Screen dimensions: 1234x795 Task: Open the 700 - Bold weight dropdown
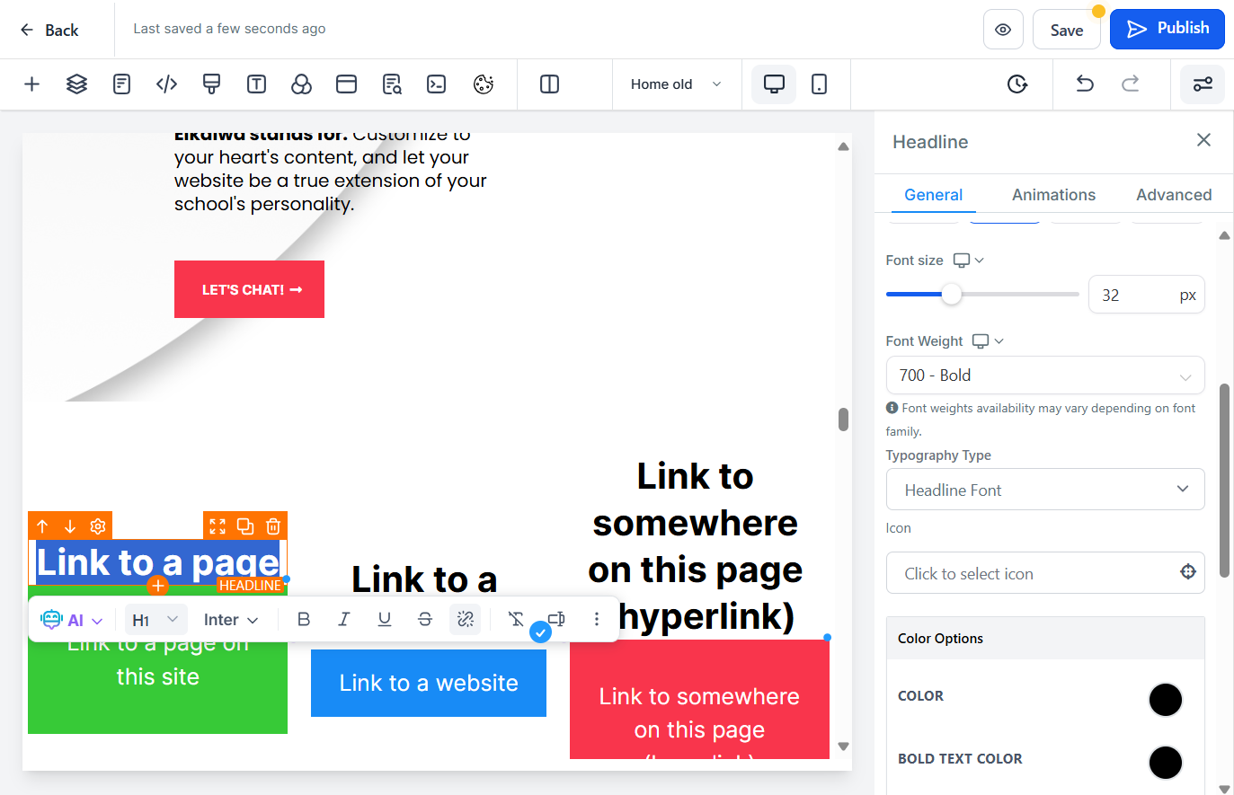coord(1045,375)
